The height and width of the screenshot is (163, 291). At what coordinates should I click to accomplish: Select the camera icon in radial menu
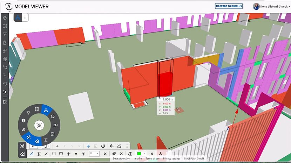coord(55,125)
